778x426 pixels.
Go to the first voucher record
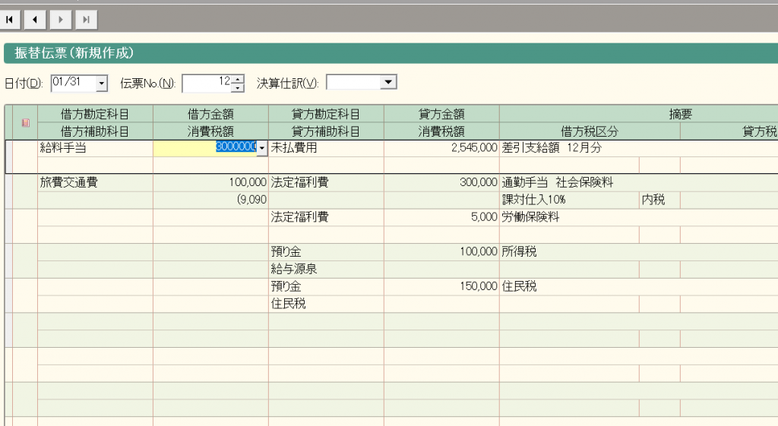(x=11, y=18)
